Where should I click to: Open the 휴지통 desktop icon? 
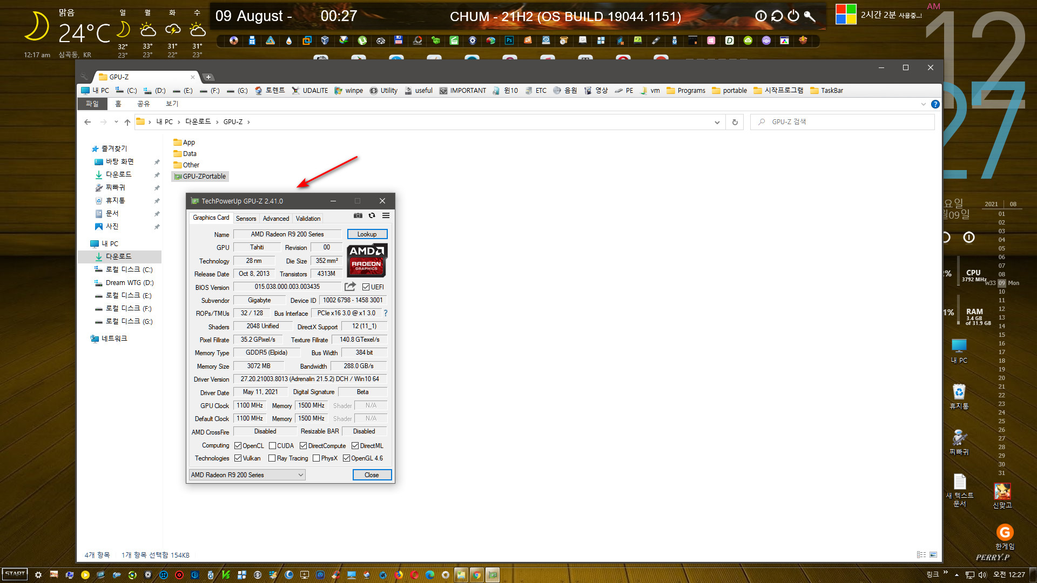tap(959, 396)
